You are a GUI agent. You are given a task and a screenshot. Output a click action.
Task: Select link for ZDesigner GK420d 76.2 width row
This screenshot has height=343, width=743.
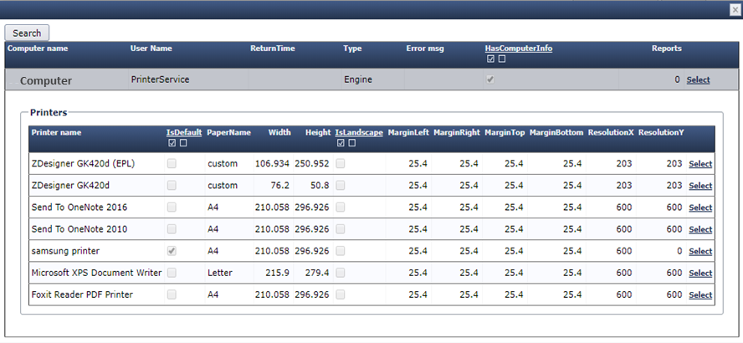(x=700, y=186)
